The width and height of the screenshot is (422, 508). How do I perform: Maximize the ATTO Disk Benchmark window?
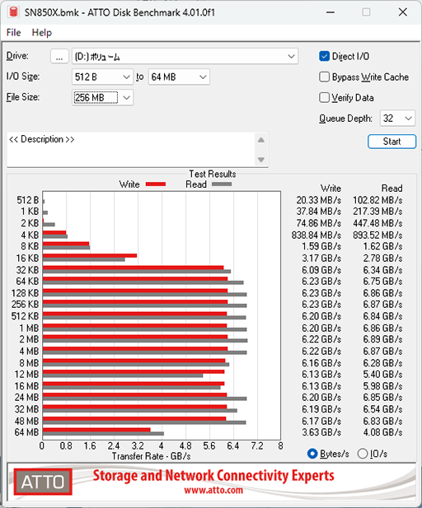coord(366,12)
